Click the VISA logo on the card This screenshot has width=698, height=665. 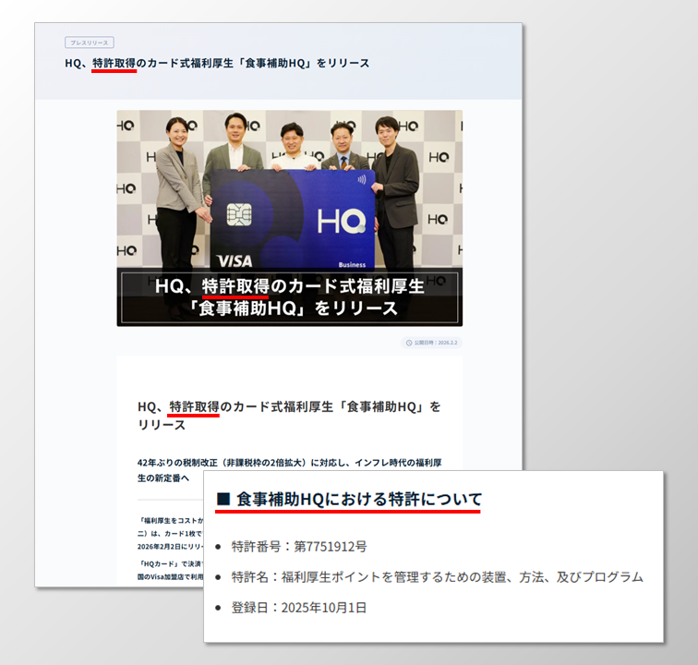point(235,261)
